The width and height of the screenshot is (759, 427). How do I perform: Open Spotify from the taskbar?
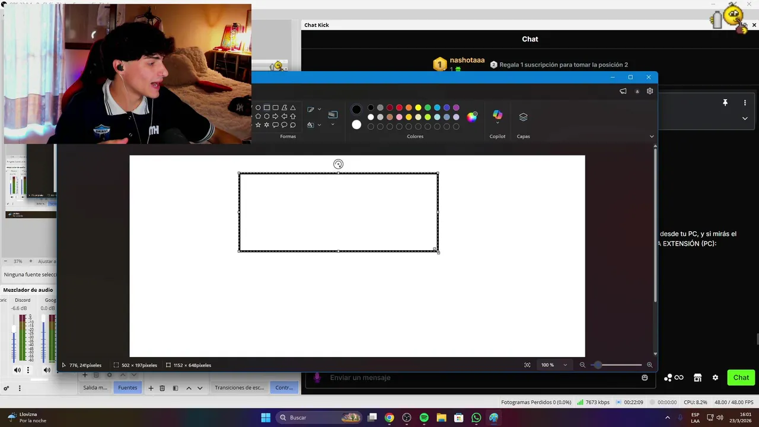tap(424, 418)
